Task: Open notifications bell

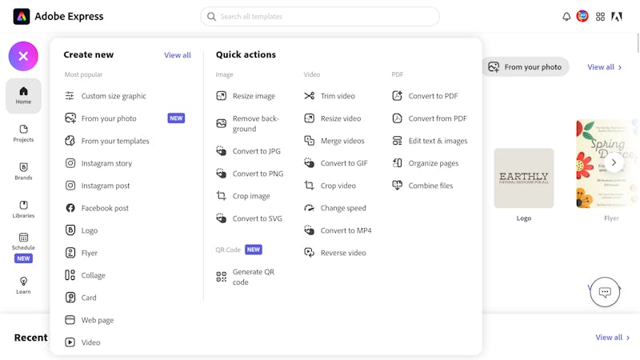Action: coord(566,17)
